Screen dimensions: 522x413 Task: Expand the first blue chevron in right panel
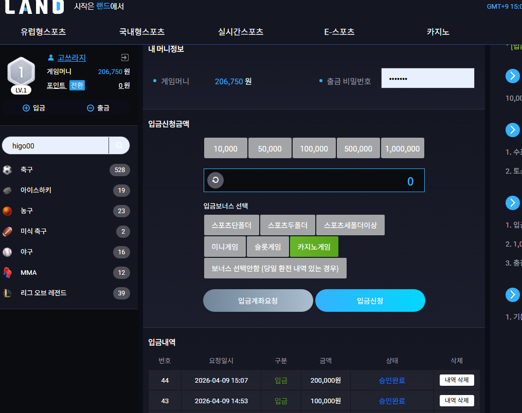tap(512, 76)
